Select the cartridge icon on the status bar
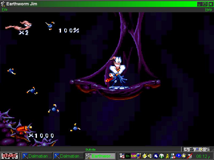 coord(191,149)
